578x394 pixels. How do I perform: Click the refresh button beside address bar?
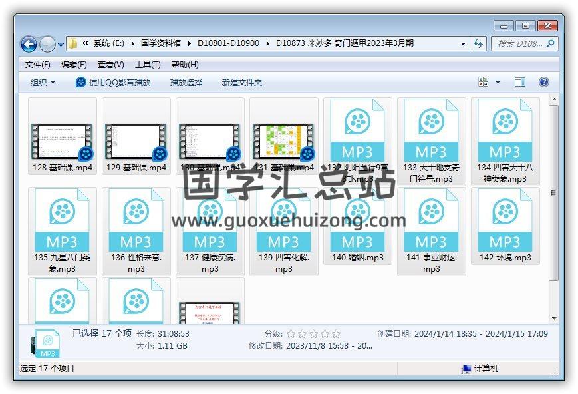pos(478,44)
